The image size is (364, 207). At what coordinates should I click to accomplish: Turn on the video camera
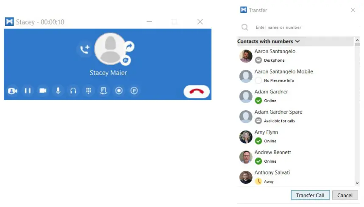43,91
